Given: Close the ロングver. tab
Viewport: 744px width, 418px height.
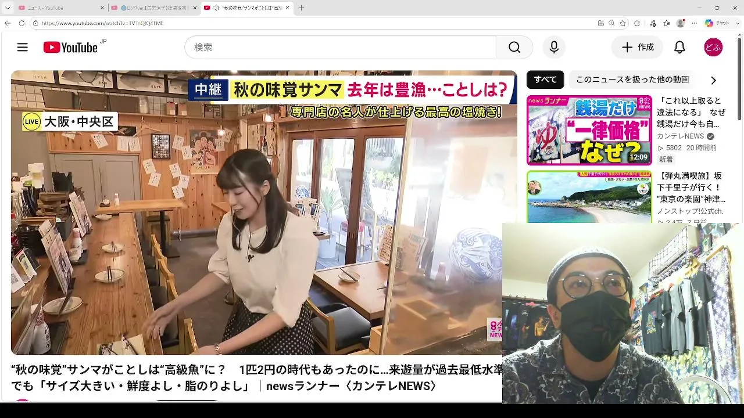Looking at the screenshot, I should (x=195, y=8).
